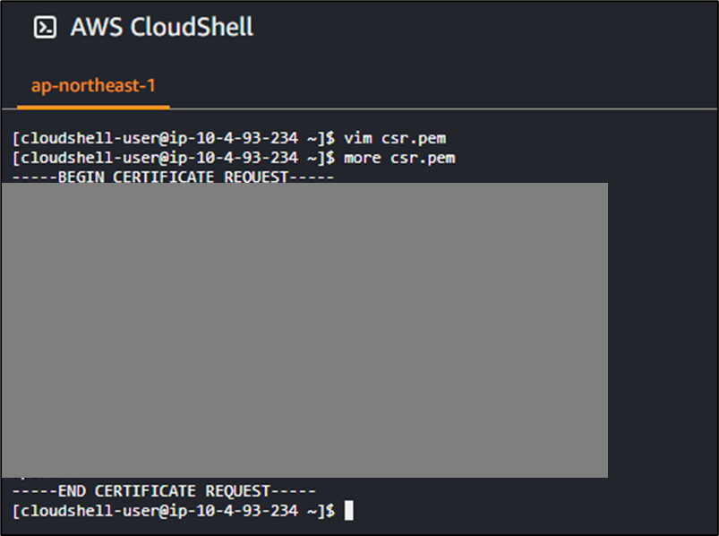Click the BEGIN CERTIFICATE REQUEST line
The width and height of the screenshot is (719, 536).
pyautogui.click(x=173, y=177)
